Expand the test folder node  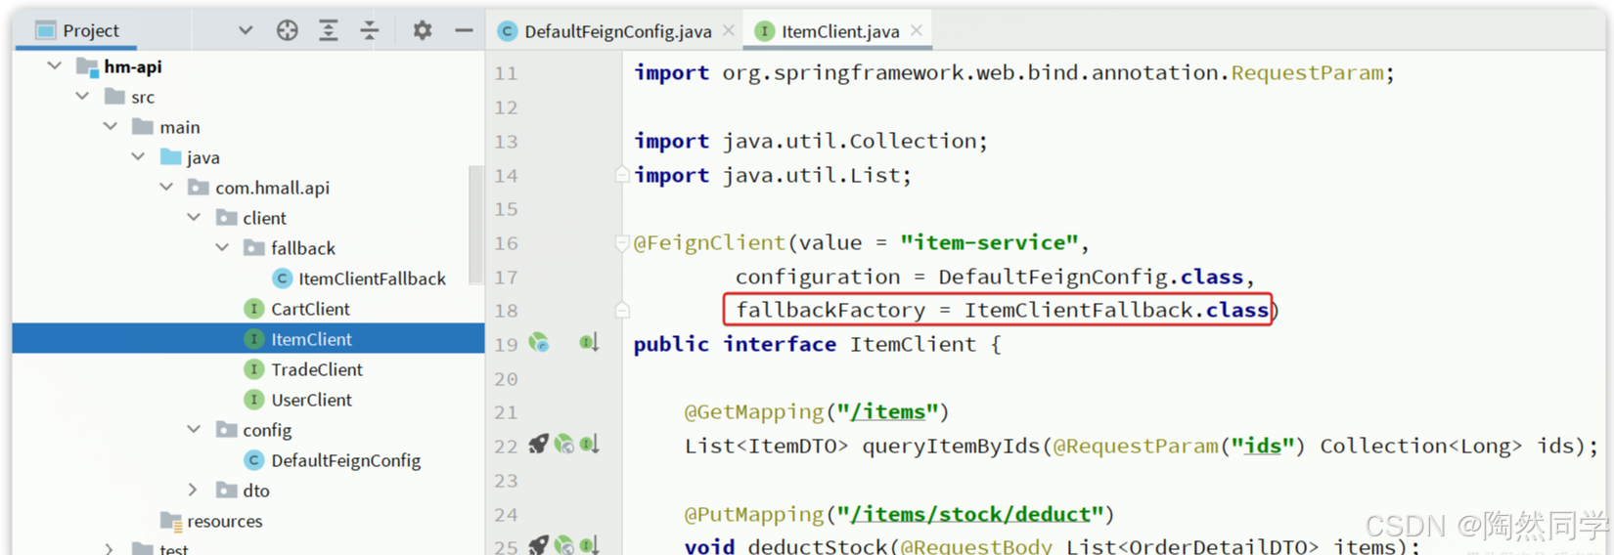click(x=111, y=549)
